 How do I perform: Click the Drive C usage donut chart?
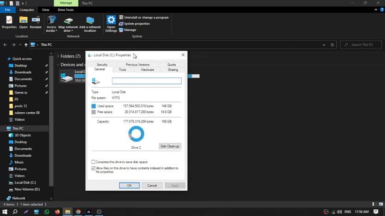click(x=136, y=134)
